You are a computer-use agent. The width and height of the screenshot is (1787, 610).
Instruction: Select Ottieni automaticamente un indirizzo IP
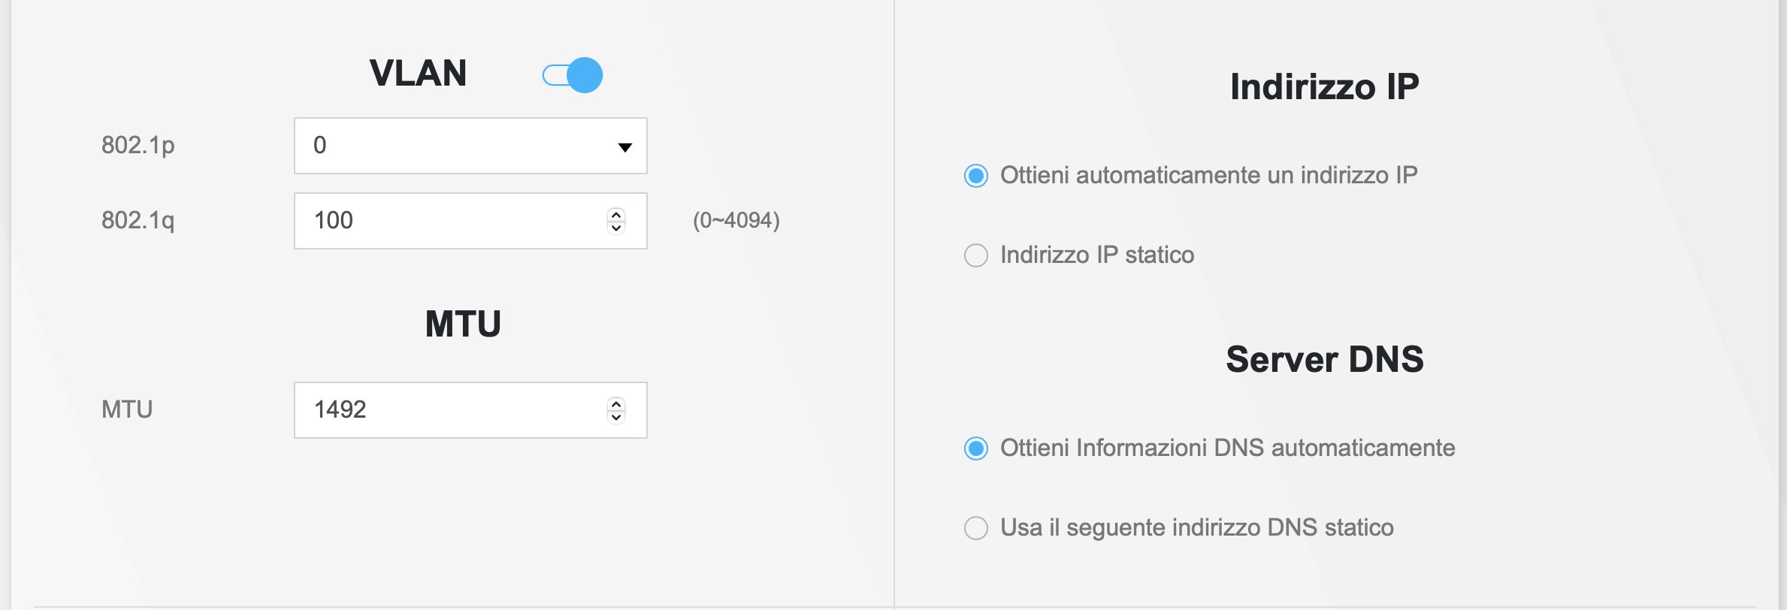click(976, 177)
